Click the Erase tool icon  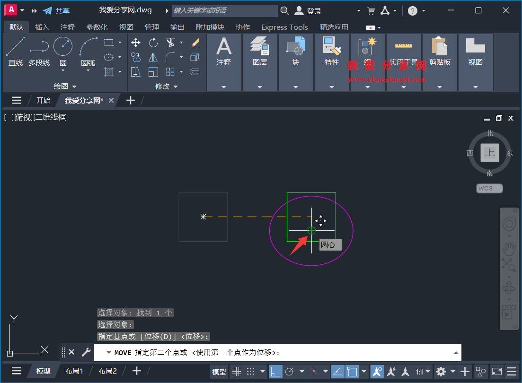pos(195,43)
